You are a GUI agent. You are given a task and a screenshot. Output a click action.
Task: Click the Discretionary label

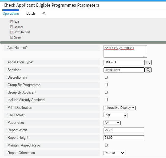(x=17, y=78)
